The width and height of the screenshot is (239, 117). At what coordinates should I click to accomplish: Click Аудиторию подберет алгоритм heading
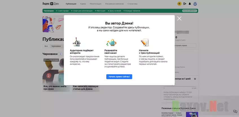(x=82, y=52)
